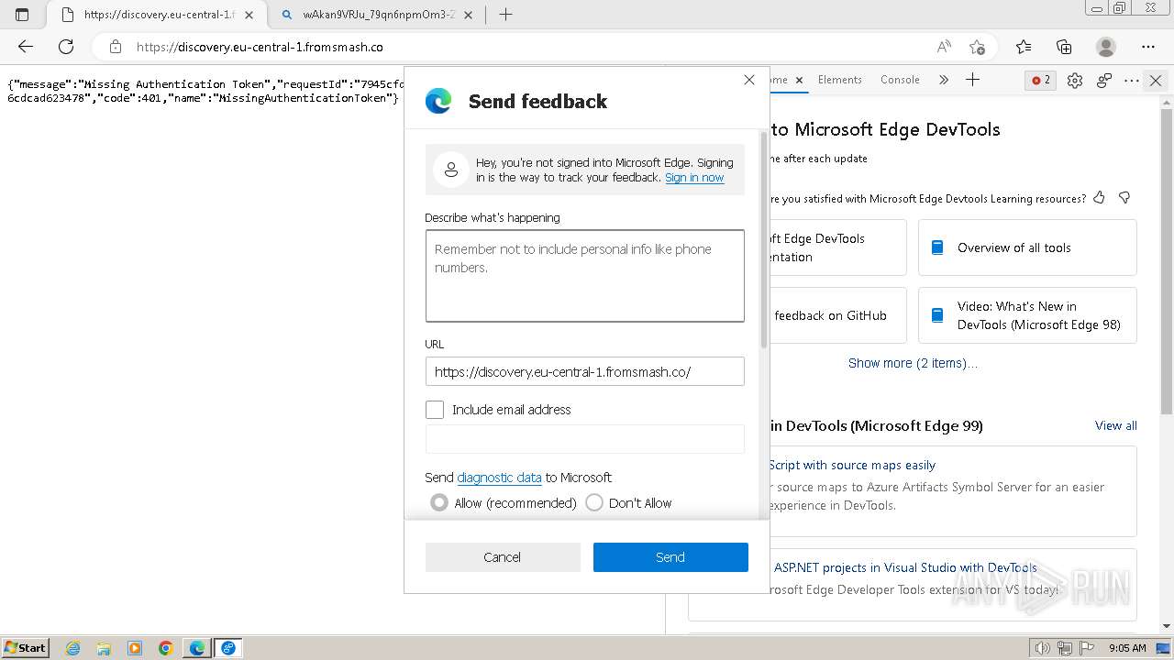Open Read aloud in address bar
Screen dimensions: 1174x660
point(944,47)
